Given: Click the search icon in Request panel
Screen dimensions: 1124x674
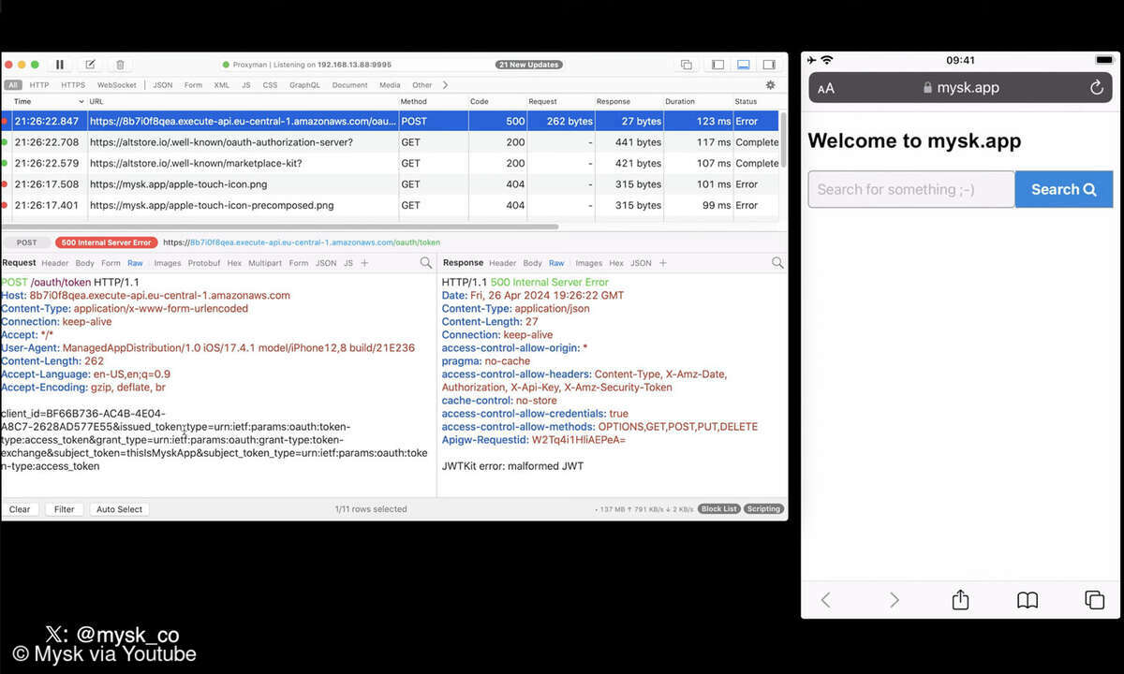Looking at the screenshot, I should (426, 263).
